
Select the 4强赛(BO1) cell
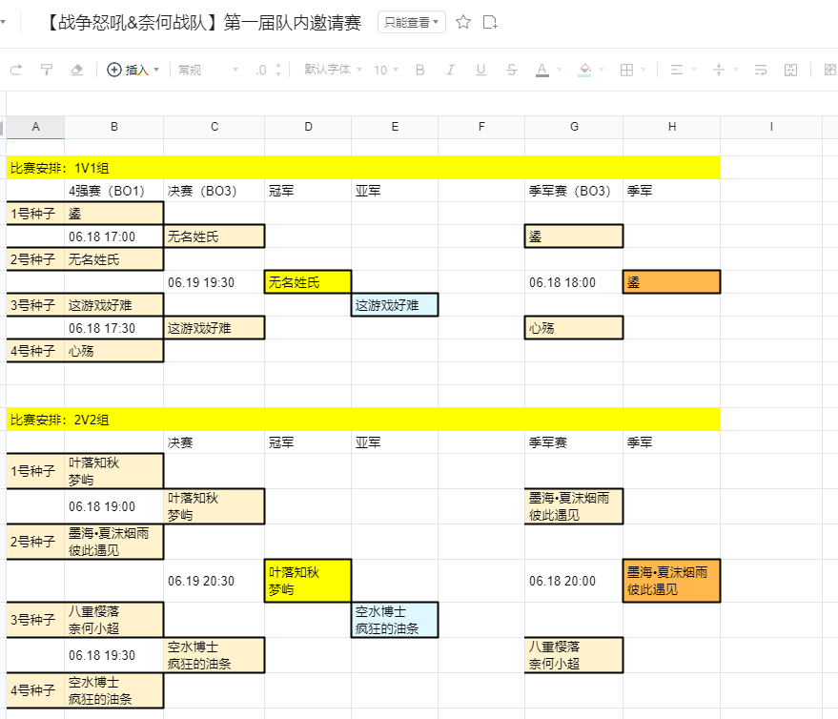(113, 191)
